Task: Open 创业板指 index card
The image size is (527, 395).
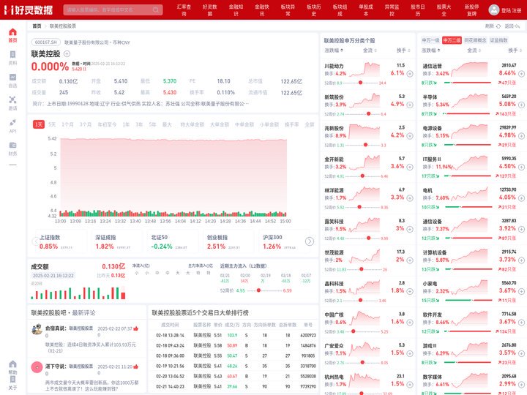Action: 228,242
